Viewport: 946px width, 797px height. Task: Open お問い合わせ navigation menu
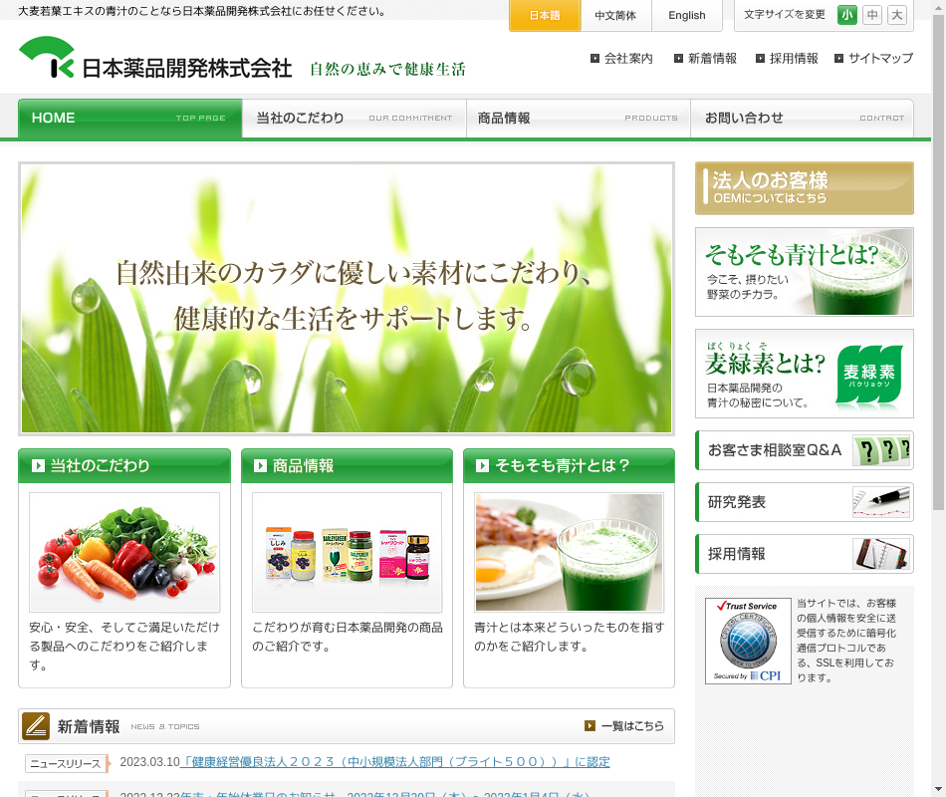(x=802, y=119)
